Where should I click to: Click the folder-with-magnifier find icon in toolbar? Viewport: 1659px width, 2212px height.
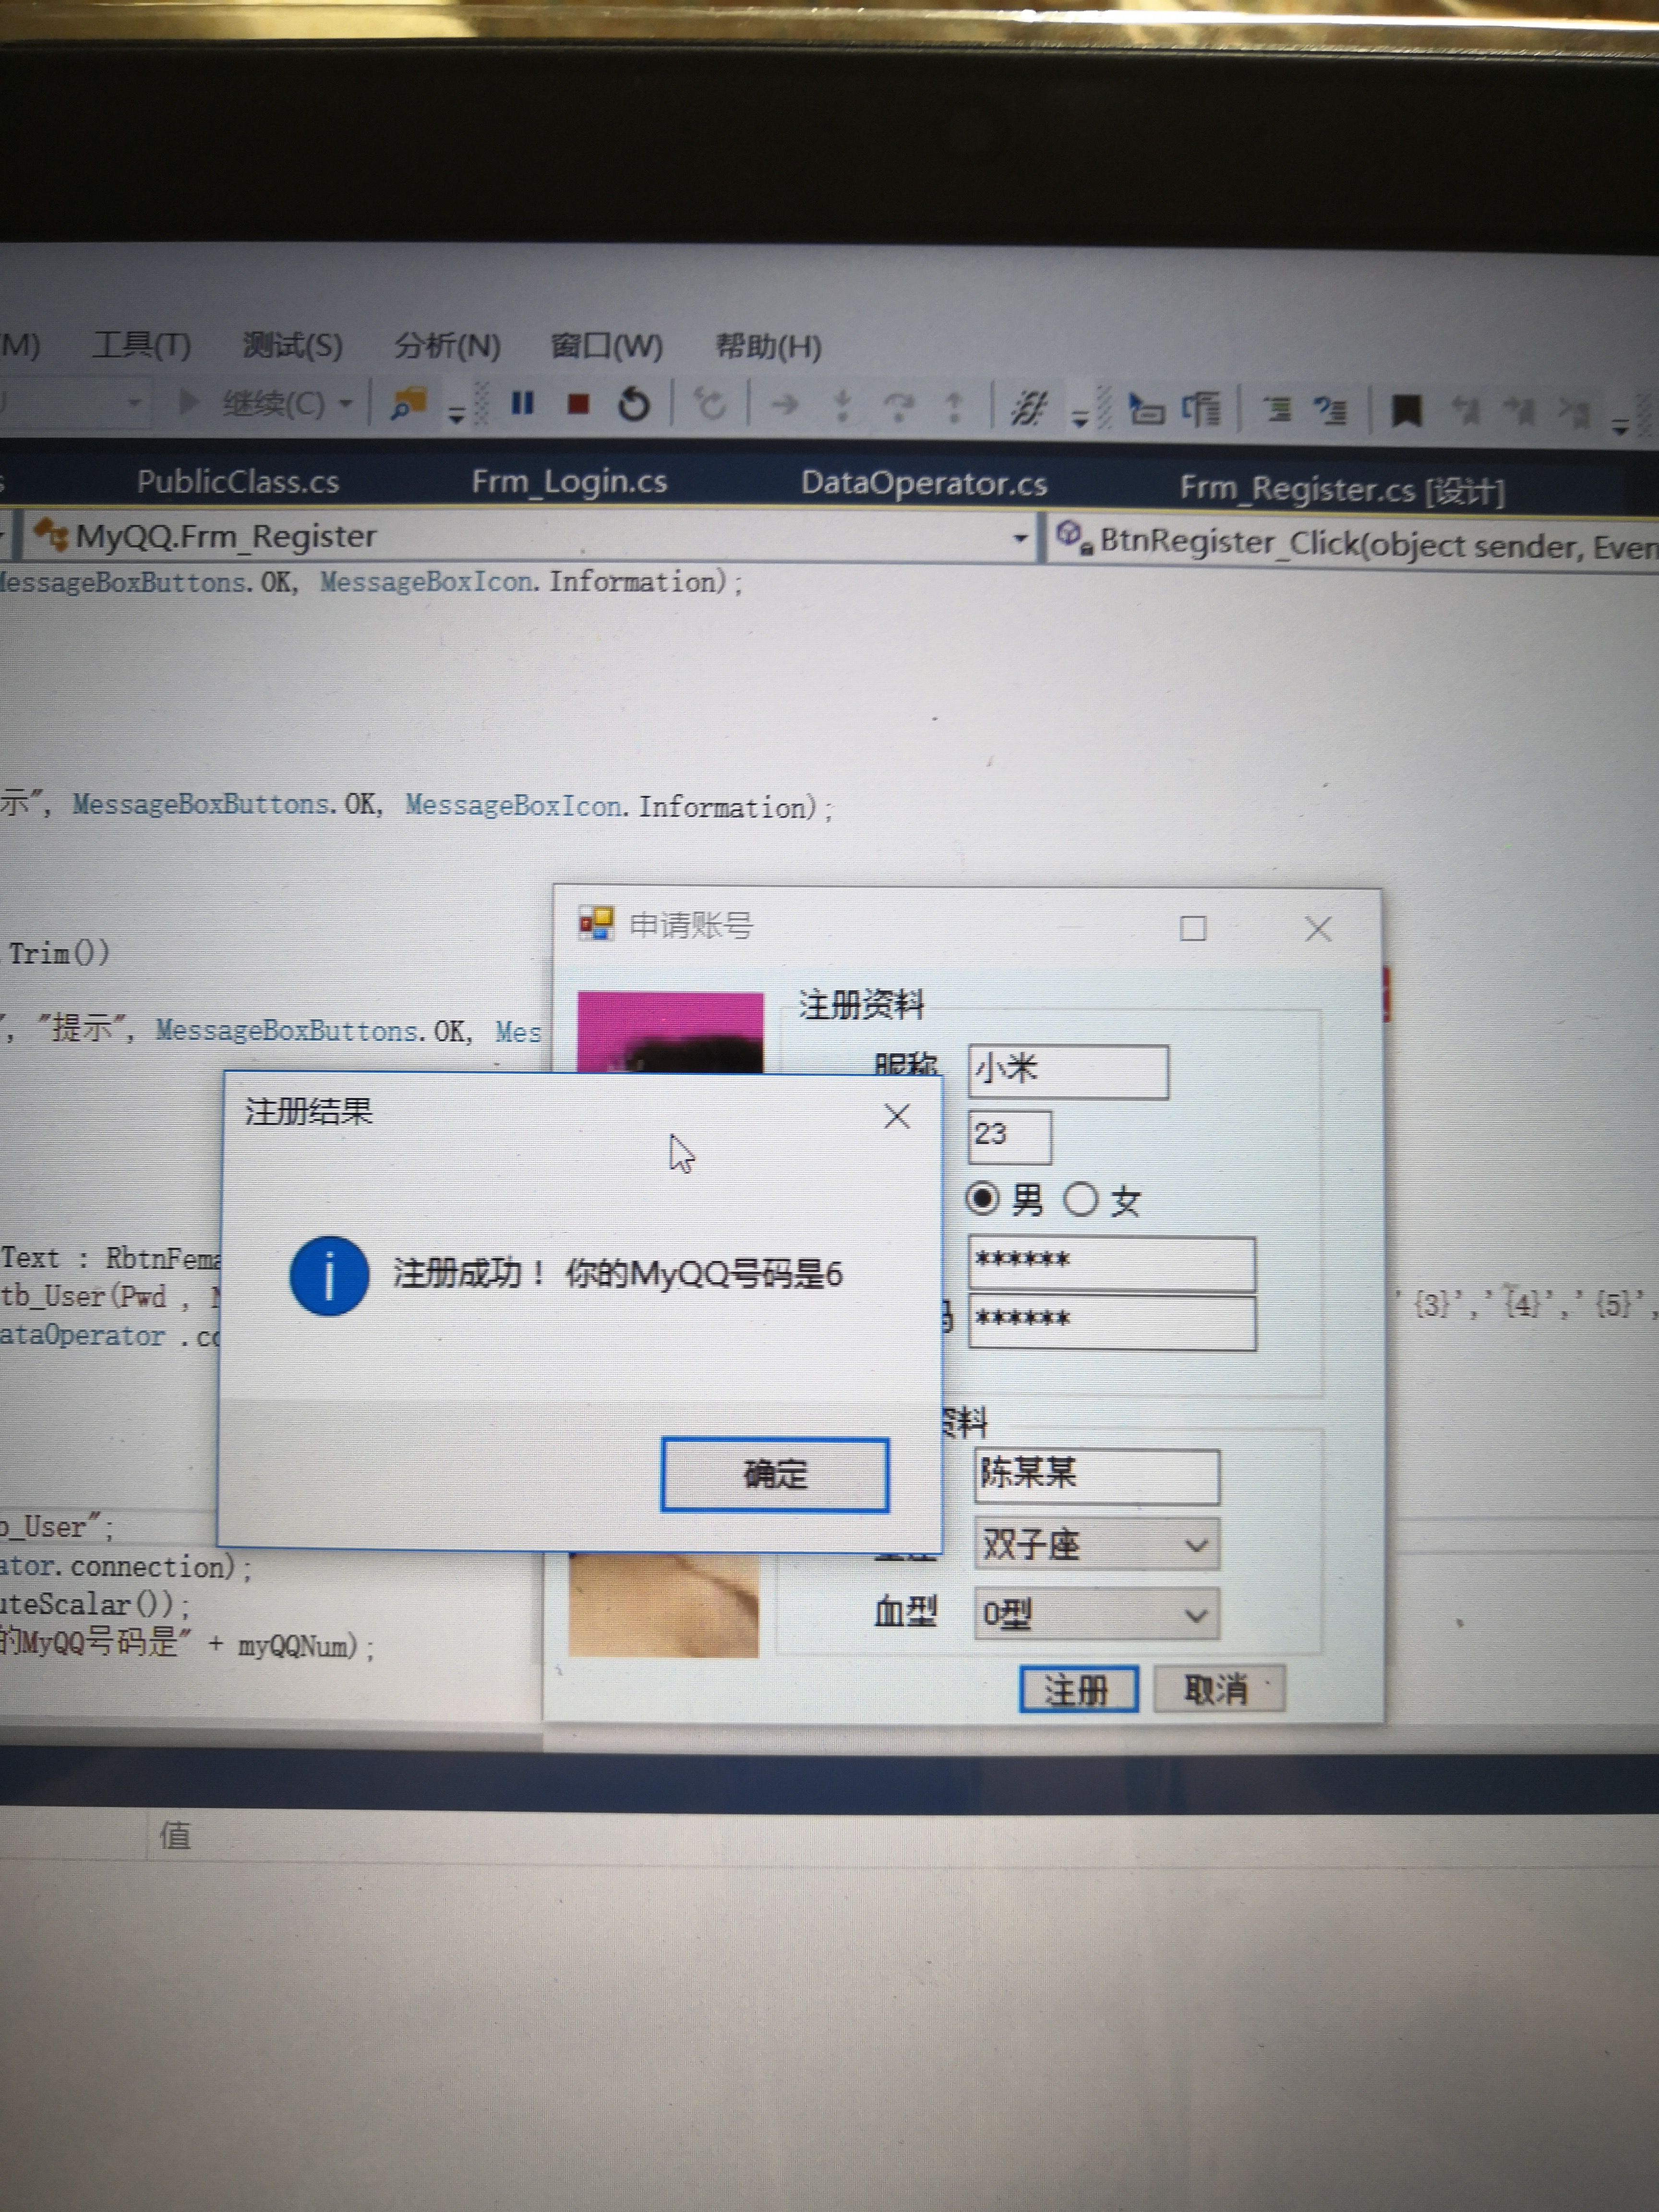[408, 404]
